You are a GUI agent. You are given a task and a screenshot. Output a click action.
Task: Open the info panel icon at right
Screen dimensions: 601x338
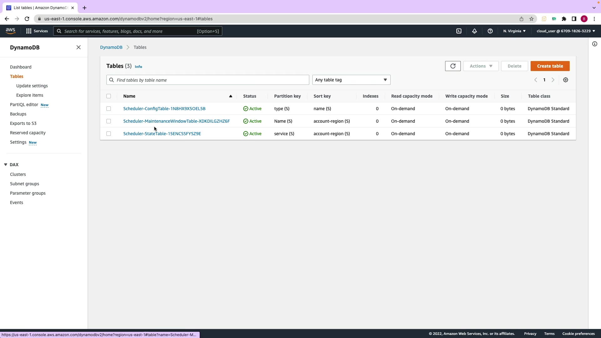(594, 44)
